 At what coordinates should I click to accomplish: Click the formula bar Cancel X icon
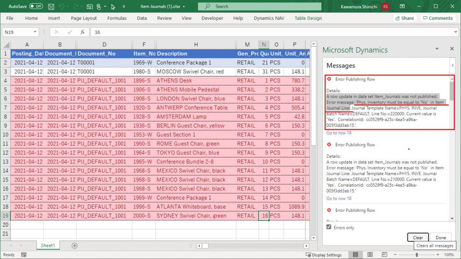point(56,32)
